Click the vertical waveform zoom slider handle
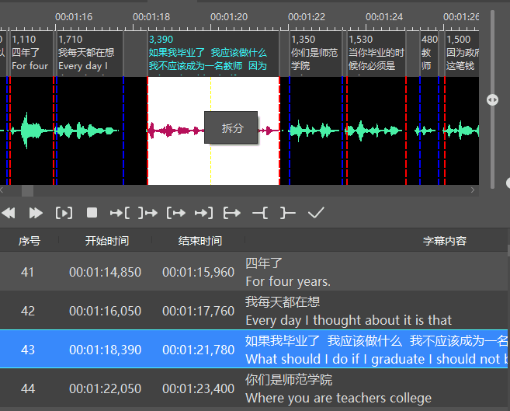This screenshot has width=510, height=411. [x=492, y=100]
